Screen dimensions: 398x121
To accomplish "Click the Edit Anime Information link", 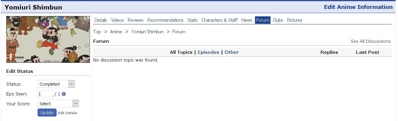I will [x=358, y=7].
